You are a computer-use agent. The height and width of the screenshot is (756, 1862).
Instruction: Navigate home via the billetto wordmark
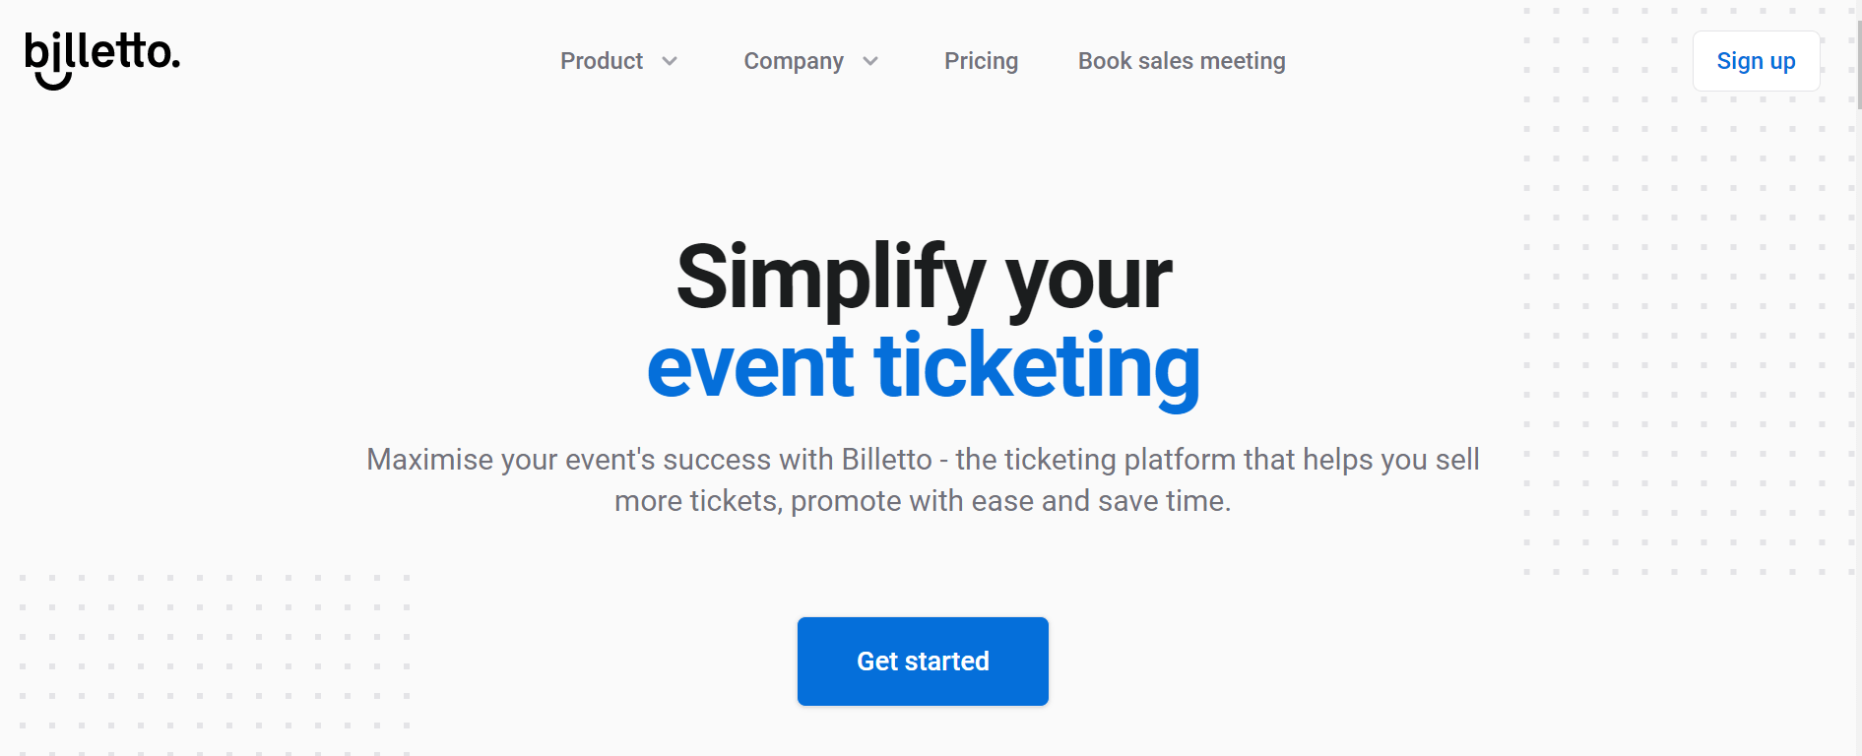click(101, 57)
